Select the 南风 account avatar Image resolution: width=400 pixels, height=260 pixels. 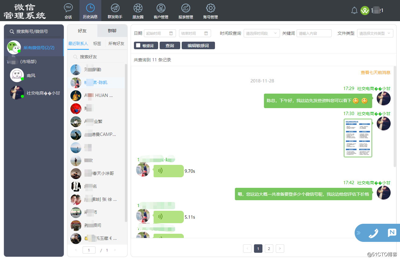pos(17,75)
